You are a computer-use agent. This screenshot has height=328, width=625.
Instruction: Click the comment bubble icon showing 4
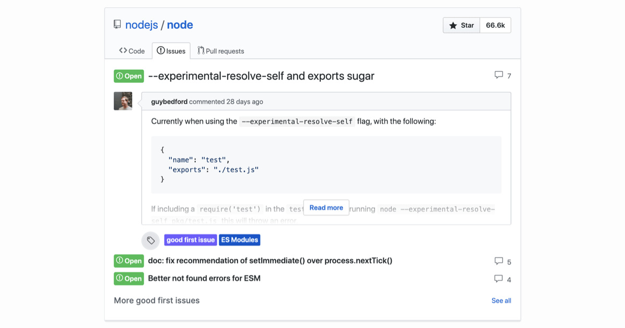click(498, 279)
